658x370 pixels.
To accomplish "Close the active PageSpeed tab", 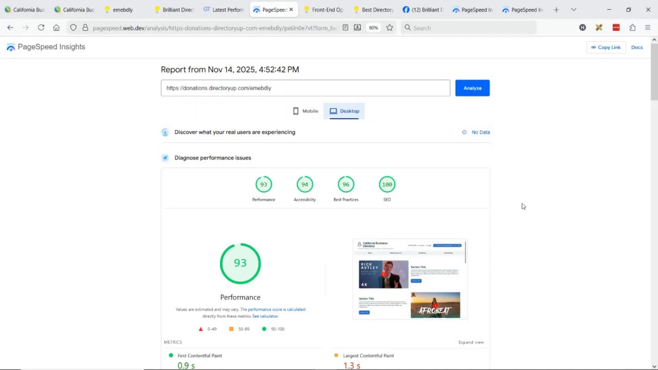I will 291,10.
